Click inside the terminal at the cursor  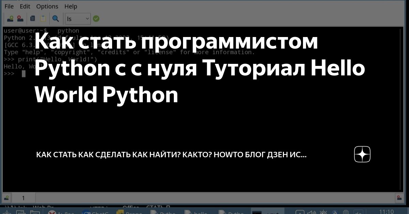pyautogui.click(x=23, y=74)
